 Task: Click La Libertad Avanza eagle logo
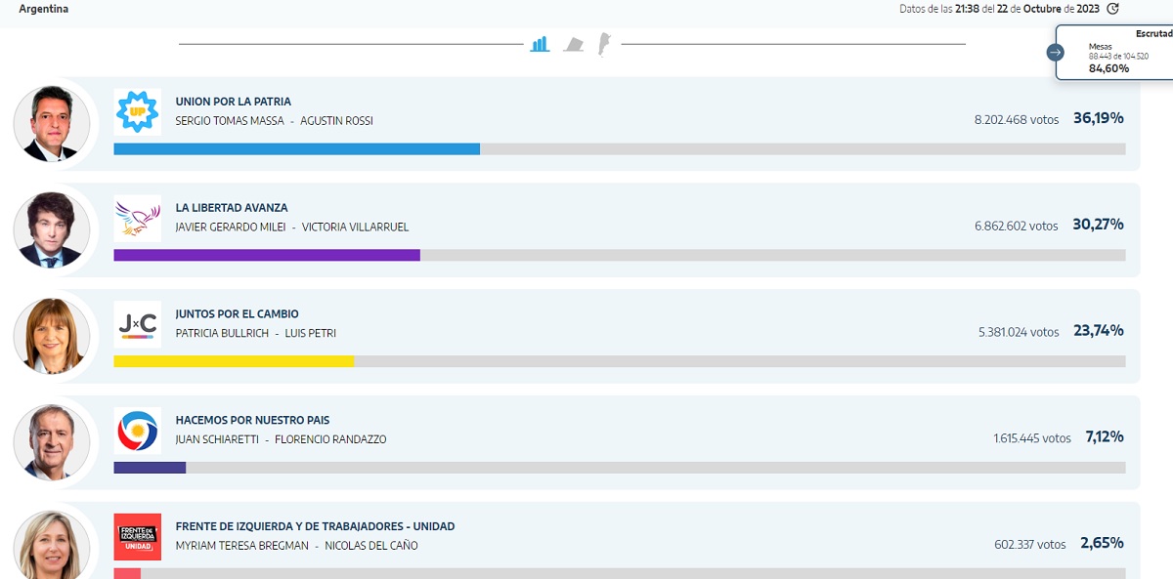tap(137, 218)
